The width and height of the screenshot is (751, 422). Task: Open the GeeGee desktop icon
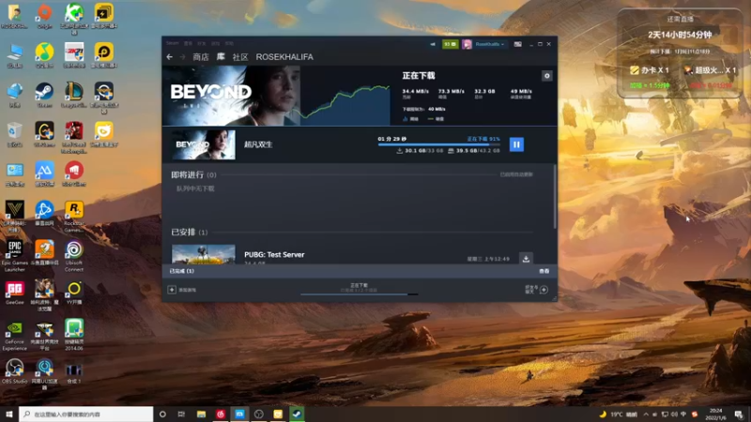point(15,293)
